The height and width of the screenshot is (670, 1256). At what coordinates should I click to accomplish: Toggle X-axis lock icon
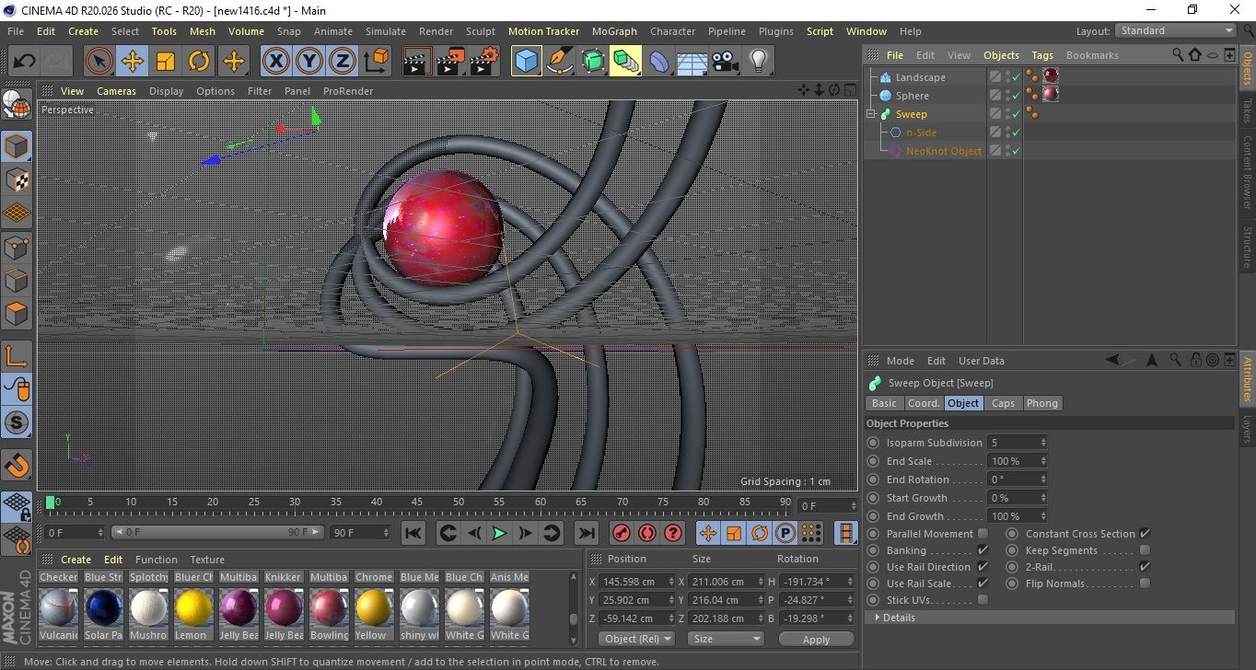tap(275, 62)
